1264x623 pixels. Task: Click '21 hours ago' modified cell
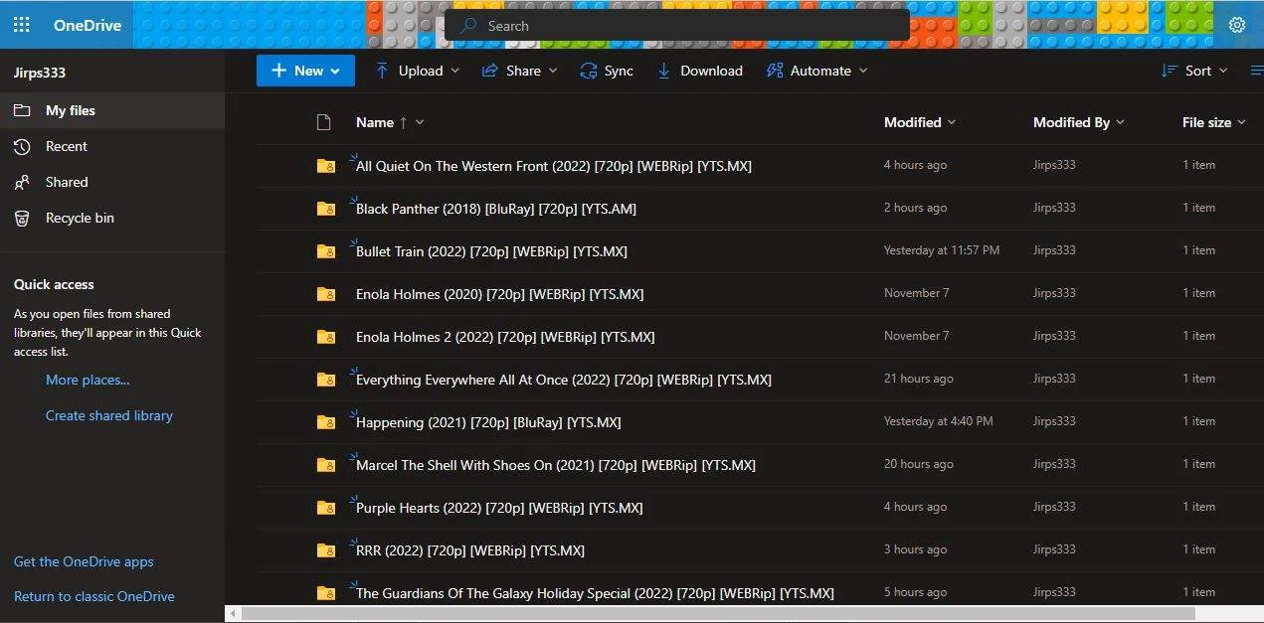[x=919, y=379]
